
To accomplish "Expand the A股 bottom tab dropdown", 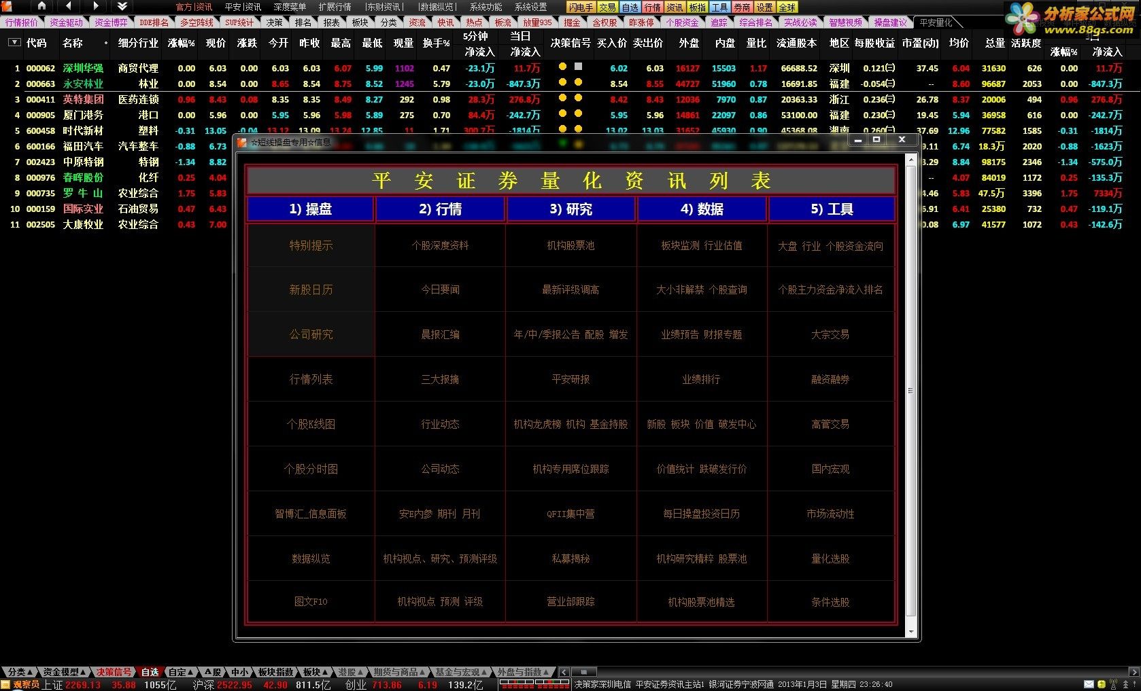I will [212, 673].
